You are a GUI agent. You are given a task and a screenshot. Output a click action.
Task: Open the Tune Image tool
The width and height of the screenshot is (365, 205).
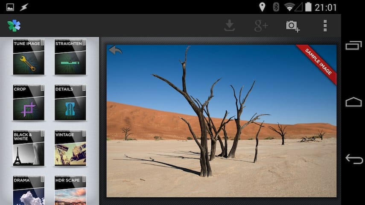click(x=29, y=57)
